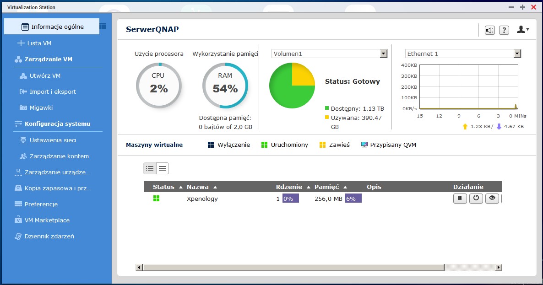Viewport: 543px width, 285px height.
Task: Click the Utwórz VM cubes icon
Action: click(x=23, y=76)
